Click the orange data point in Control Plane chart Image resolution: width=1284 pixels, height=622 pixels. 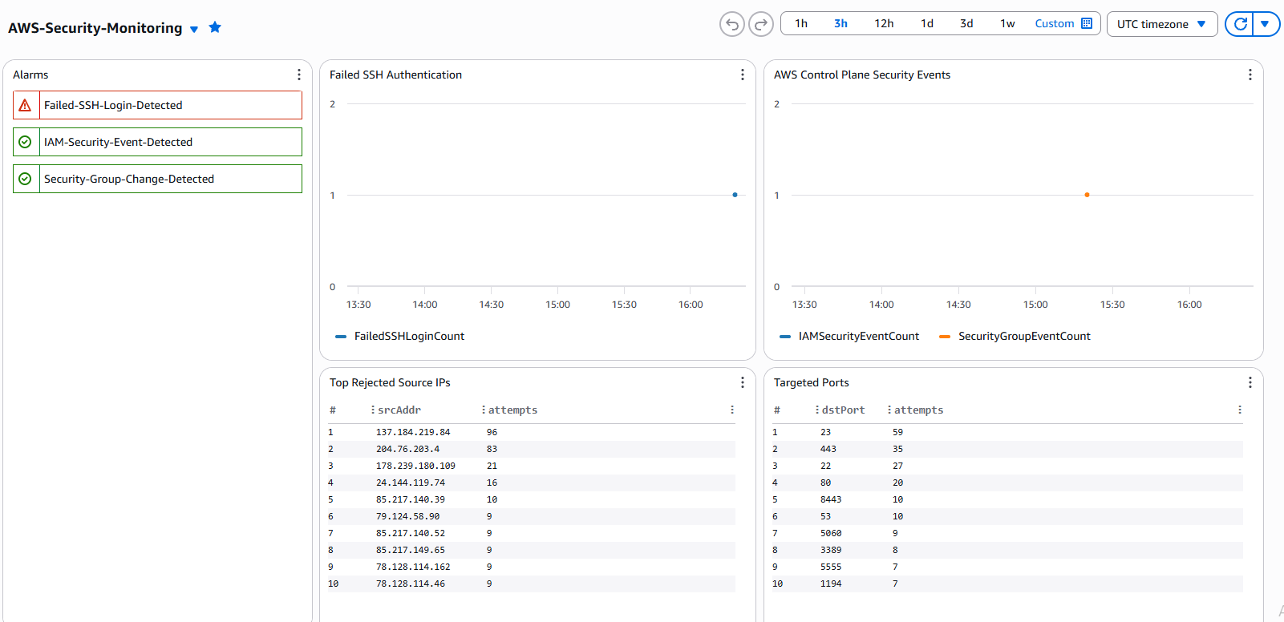[1087, 195]
